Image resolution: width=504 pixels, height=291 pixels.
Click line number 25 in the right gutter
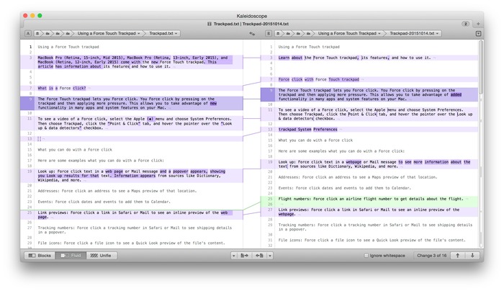click(270, 199)
